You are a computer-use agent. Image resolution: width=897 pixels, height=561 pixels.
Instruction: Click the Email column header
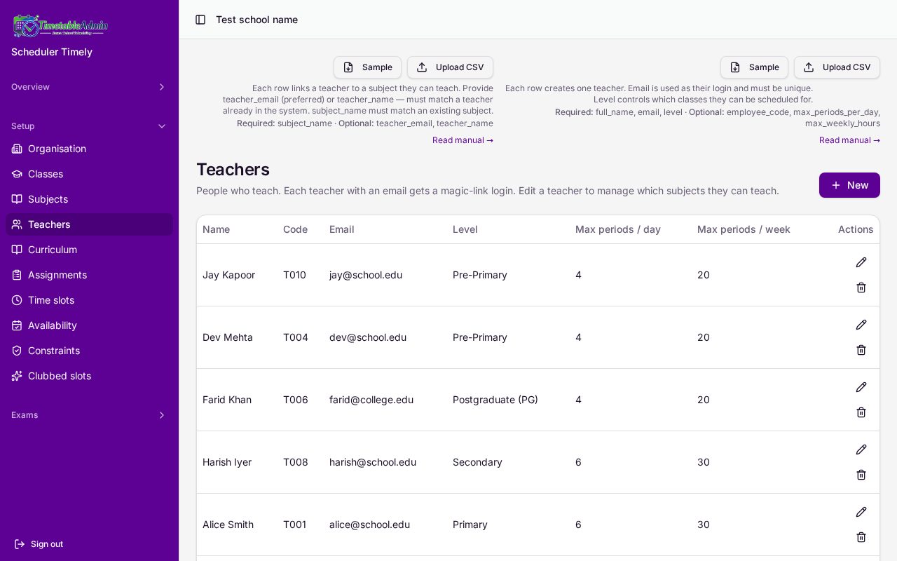pyautogui.click(x=341, y=229)
